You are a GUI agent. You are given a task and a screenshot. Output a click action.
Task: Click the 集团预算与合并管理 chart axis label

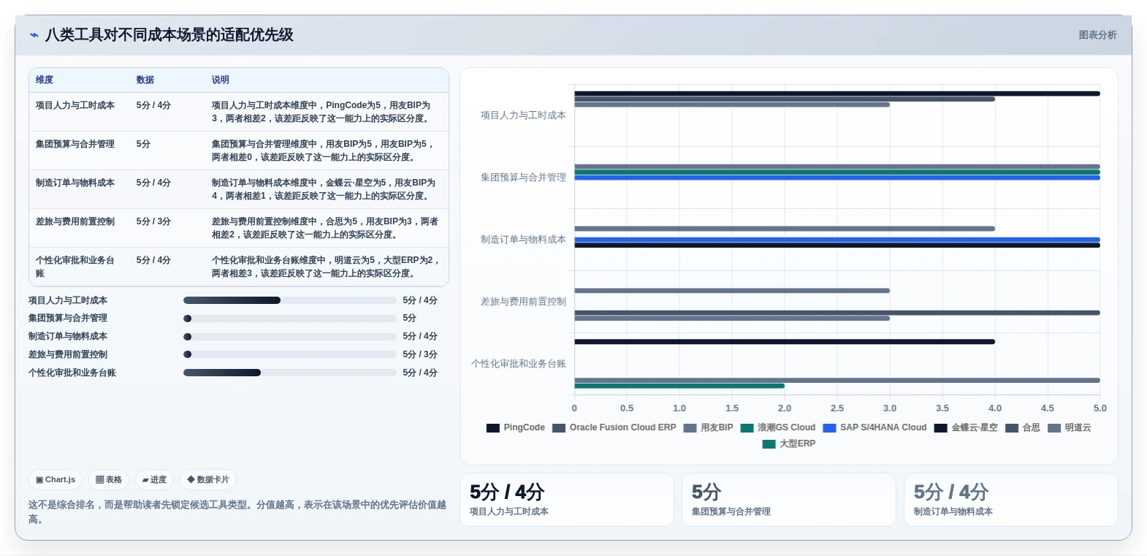point(523,178)
